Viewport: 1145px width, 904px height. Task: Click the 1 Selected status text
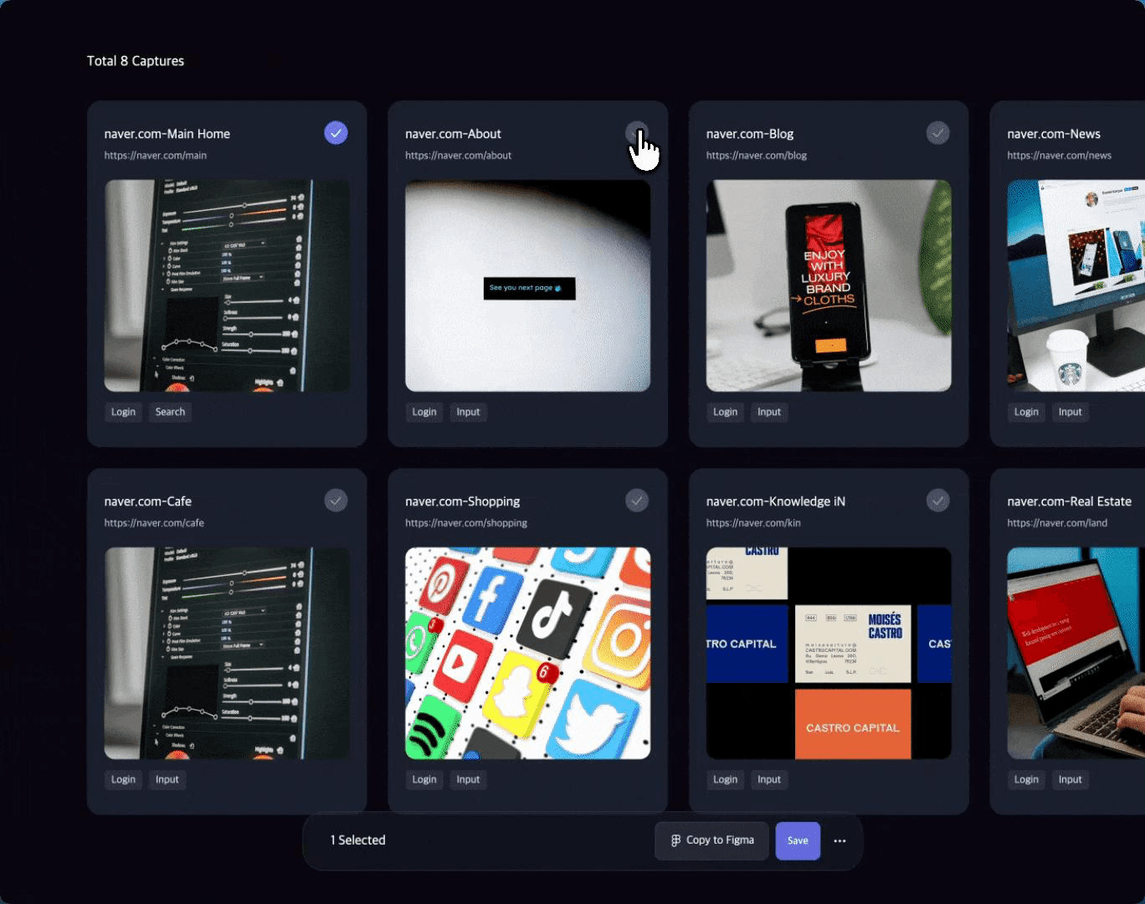[357, 840]
